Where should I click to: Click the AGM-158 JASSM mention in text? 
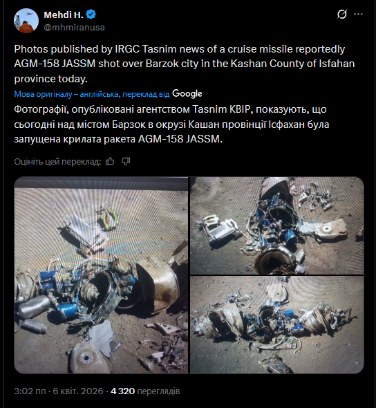click(55, 64)
